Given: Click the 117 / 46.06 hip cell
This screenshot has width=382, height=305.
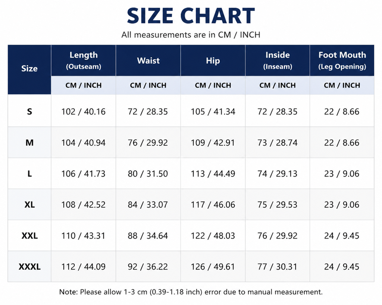Looking at the screenshot, I should click(x=213, y=204).
